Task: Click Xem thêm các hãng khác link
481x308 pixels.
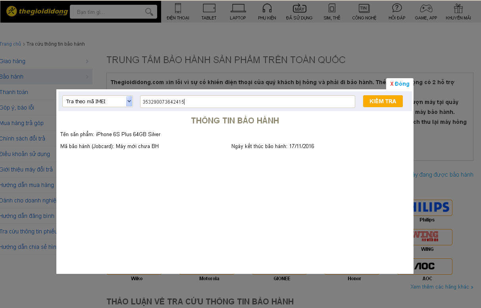Action: [x=442, y=287]
